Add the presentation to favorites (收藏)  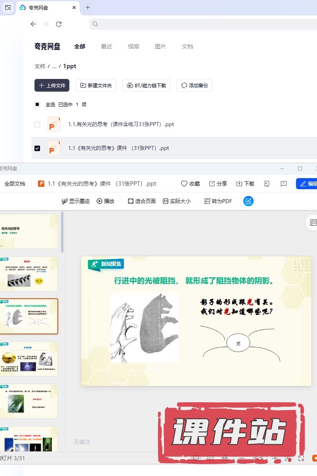click(x=190, y=184)
